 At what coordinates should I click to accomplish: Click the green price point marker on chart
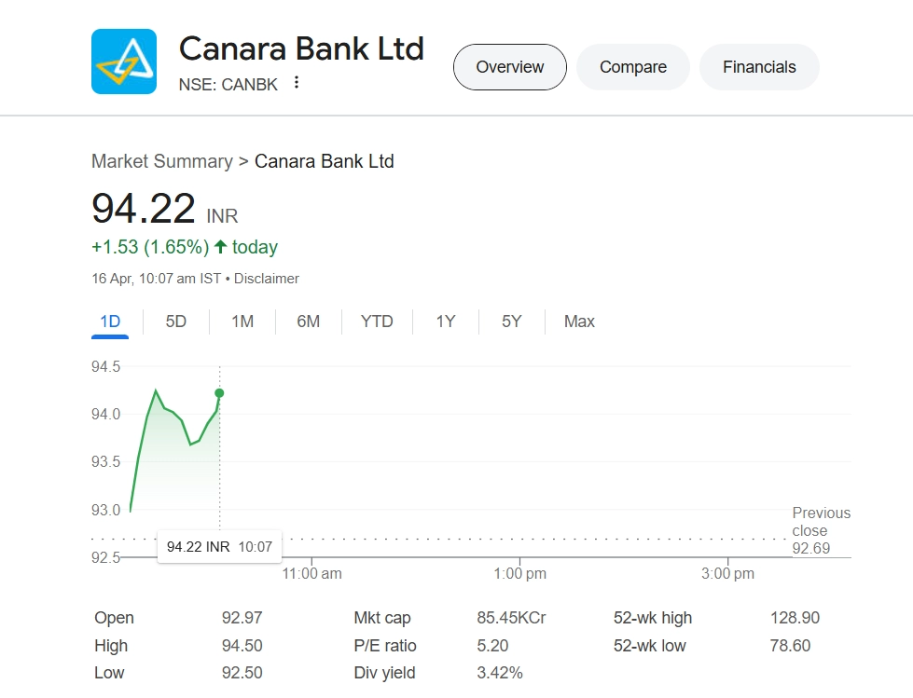(x=219, y=392)
